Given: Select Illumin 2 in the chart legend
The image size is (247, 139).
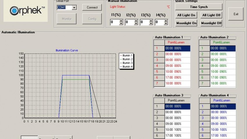Looking at the screenshot, I should (x=126, y=59).
